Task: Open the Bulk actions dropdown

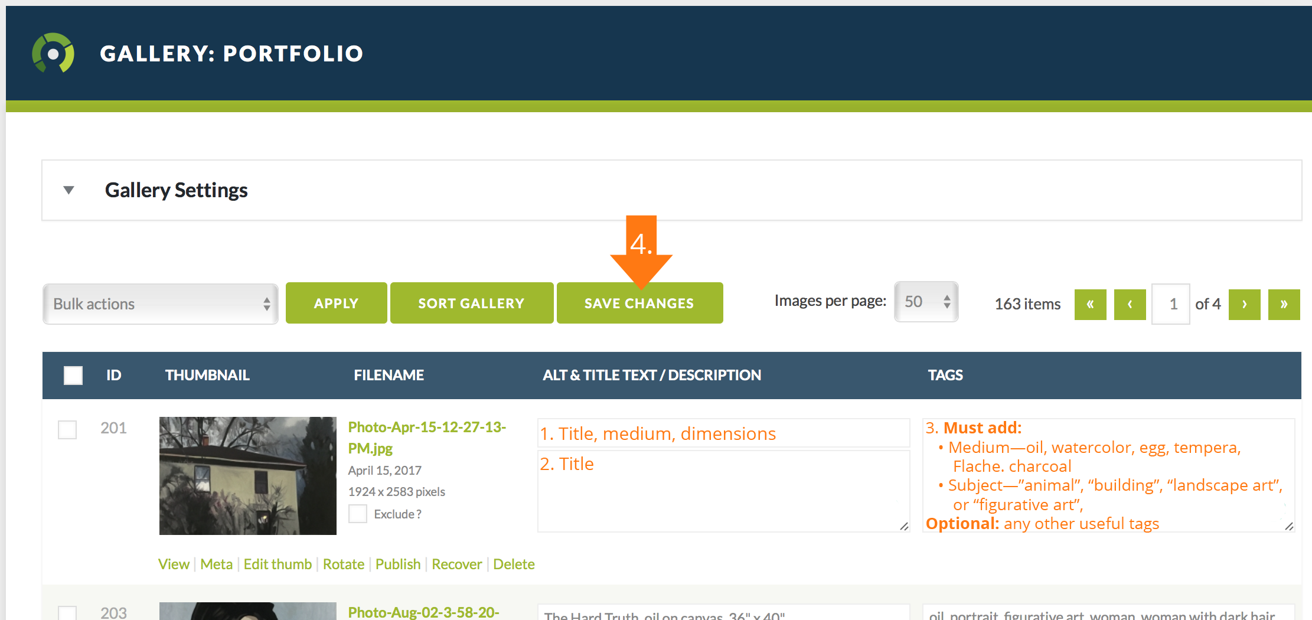Action: pos(160,304)
